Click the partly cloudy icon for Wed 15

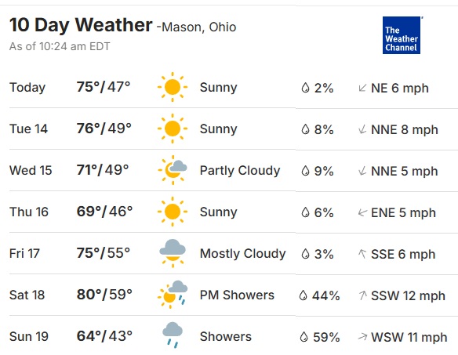(x=173, y=170)
